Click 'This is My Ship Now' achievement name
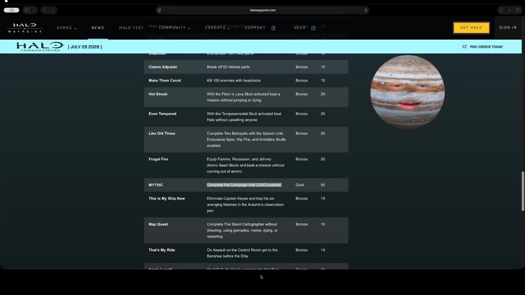Viewport: 525px width, 295px height. coord(167,199)
